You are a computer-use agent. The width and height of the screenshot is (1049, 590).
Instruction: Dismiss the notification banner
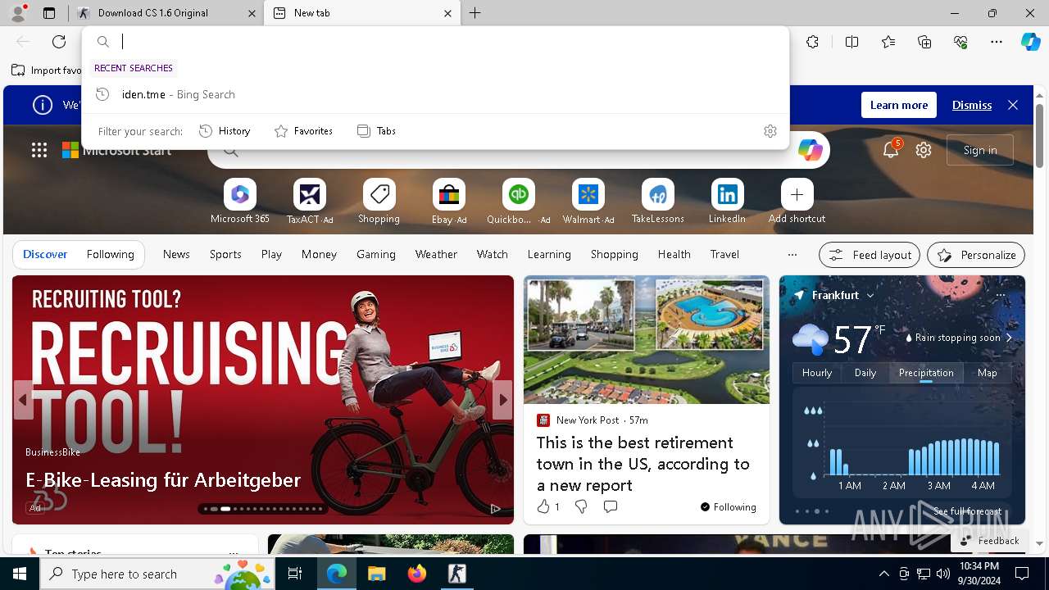[972, 105]
